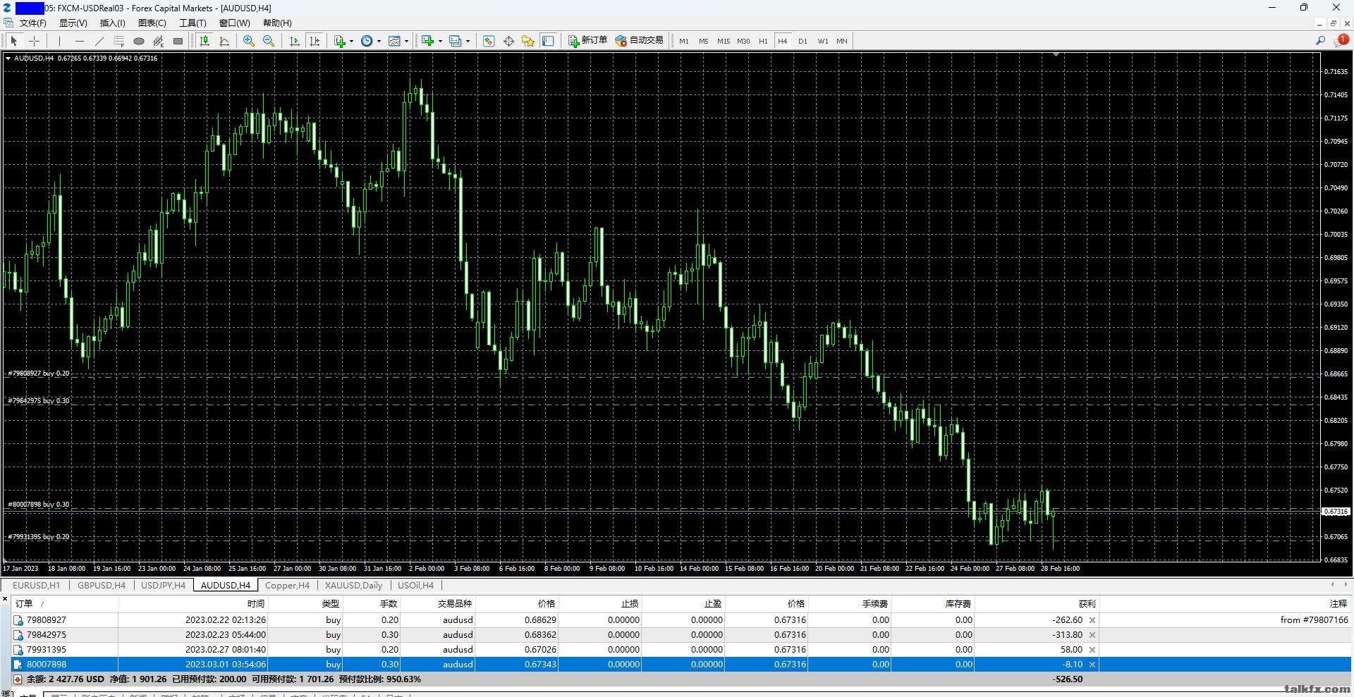Screen dimensions: 1354x697
Task: Toggle the Terminal panel
Action: [548, 41]
